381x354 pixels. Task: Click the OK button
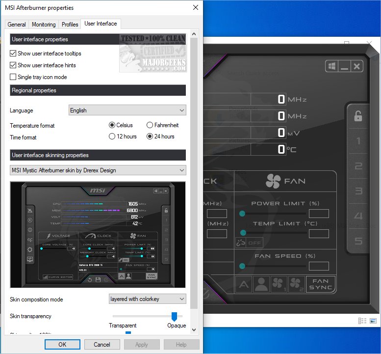[62, 345]
